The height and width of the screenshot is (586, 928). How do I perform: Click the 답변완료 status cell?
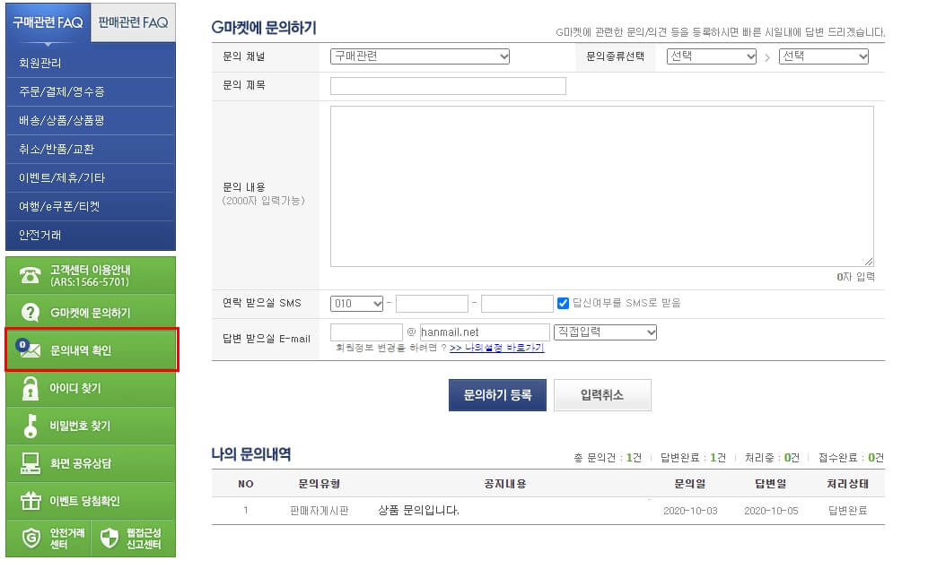click(x=847, y=511)
